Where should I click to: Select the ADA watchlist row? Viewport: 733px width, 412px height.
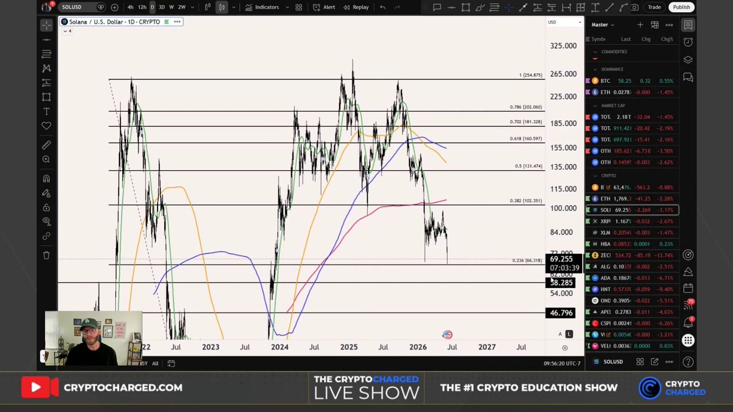pyautogui.click(x=632, y=278)
